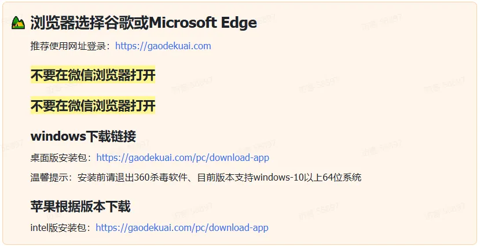Open the https://gaodekuai.com login link
This screenshot has width=480, height=246.
(163, 46)
